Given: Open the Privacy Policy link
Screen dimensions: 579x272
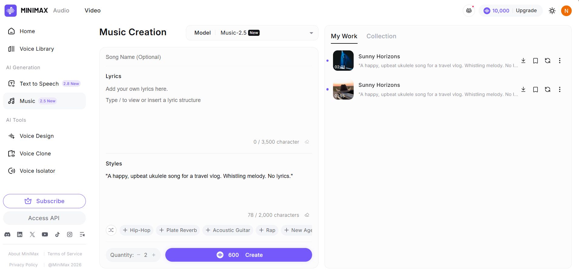Looking at the screenshot, I should click(23, 265).
